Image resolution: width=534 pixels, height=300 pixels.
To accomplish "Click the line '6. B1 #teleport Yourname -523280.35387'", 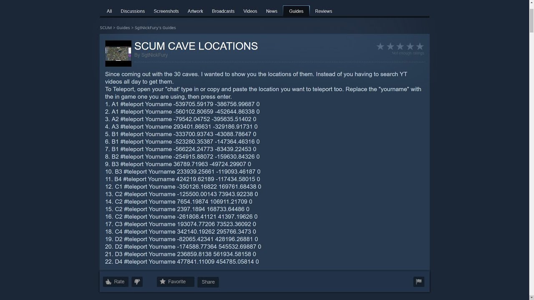I will pos(182,142).
